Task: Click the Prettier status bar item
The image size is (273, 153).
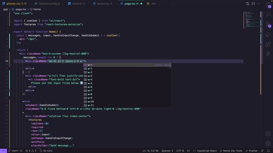Action: (251, 151)
